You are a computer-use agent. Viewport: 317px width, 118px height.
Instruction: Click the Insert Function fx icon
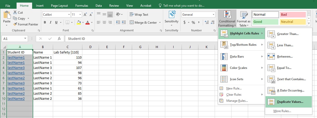(x=59, y=39)
